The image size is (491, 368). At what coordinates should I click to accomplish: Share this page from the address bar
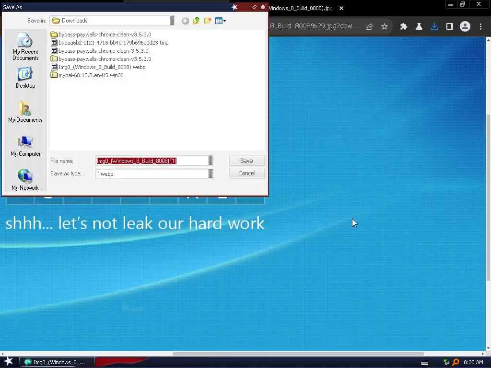[369, 27]
